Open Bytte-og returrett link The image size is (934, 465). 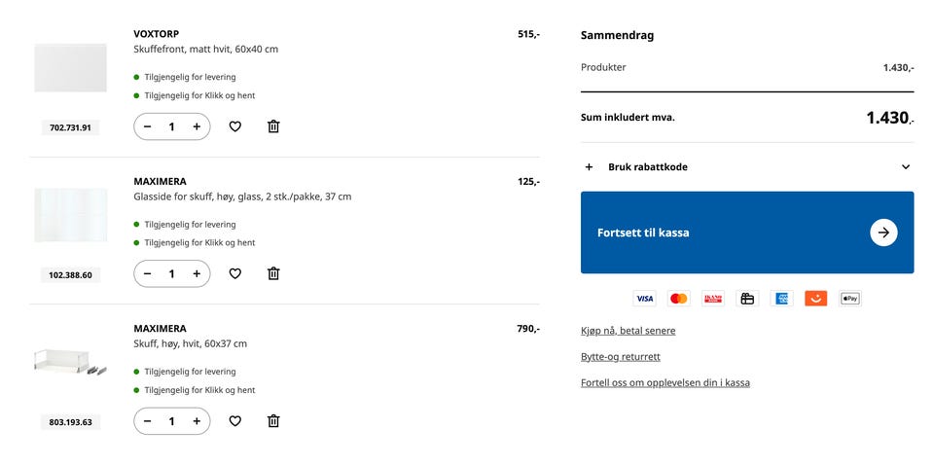coord(620,357)
